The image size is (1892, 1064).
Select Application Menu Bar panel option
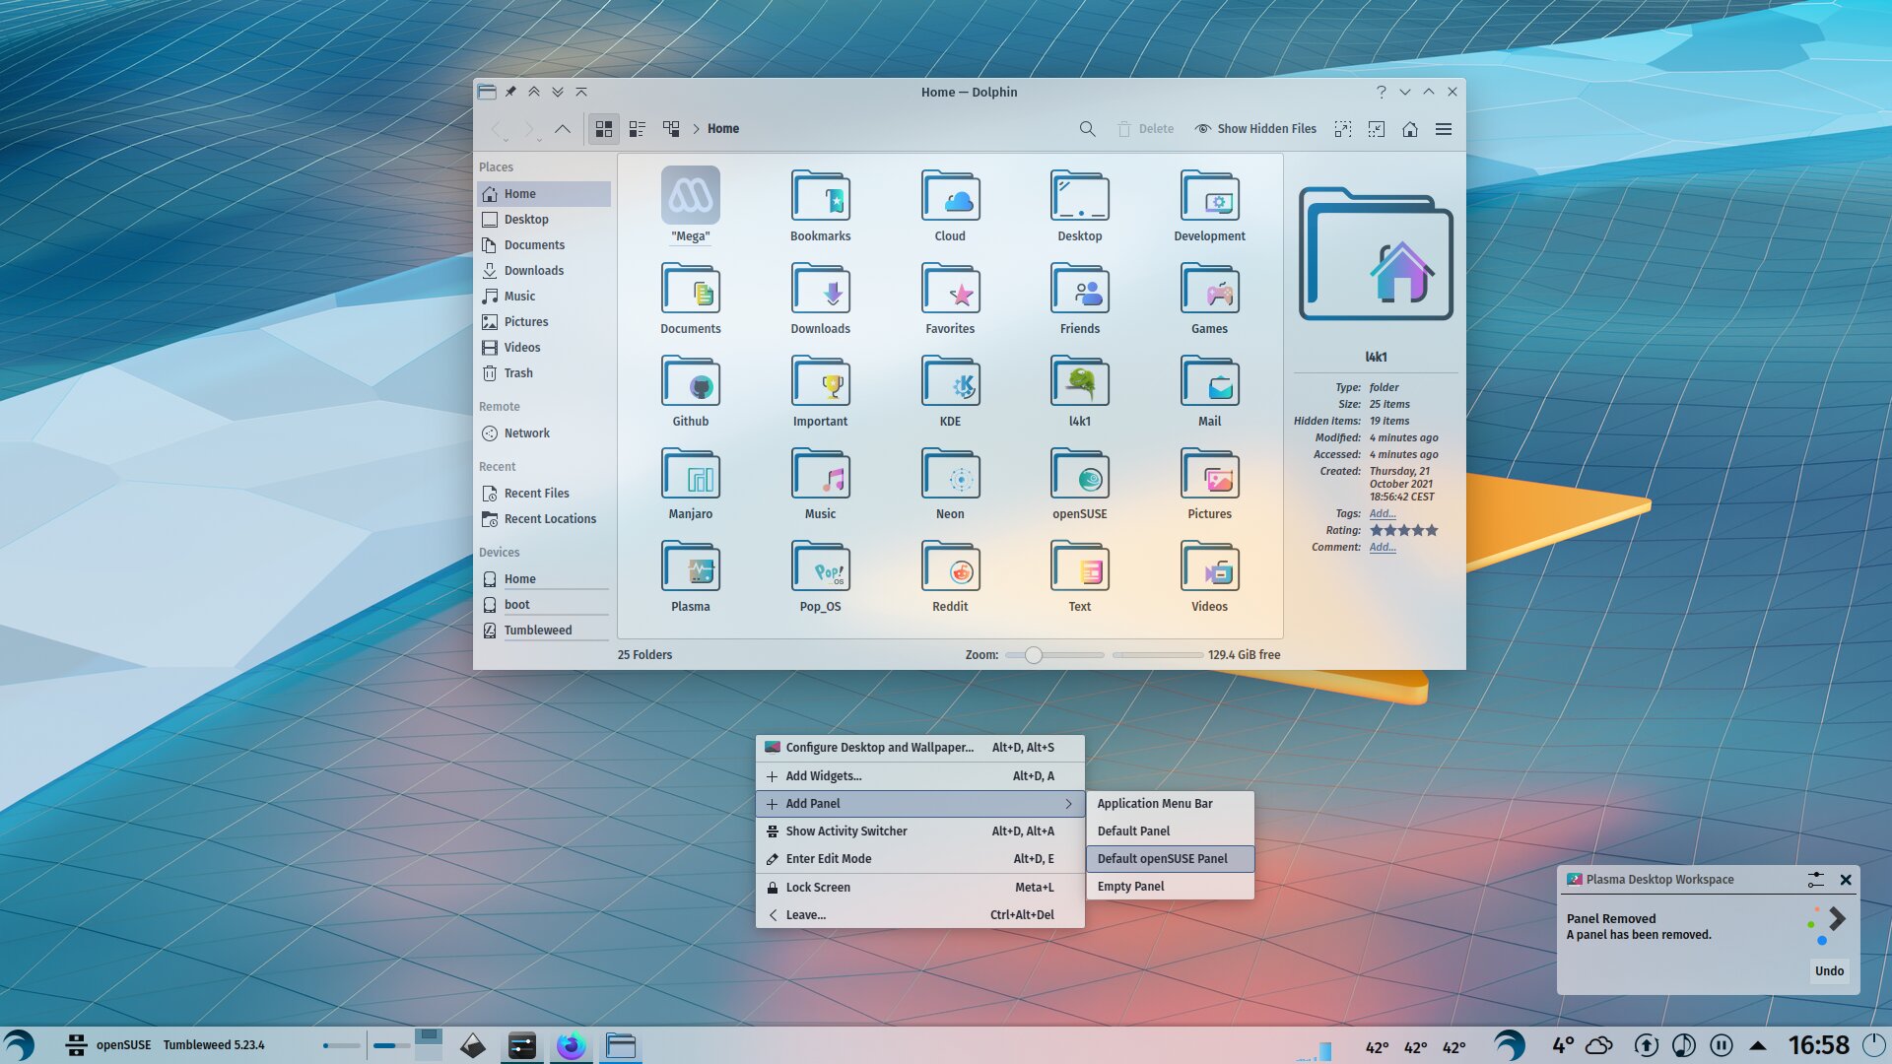pyautogui.click(x=1170, y=804)
